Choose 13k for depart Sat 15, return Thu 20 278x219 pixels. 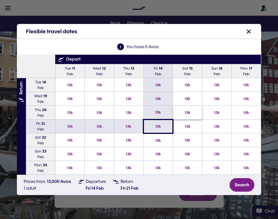click(187, 112)
